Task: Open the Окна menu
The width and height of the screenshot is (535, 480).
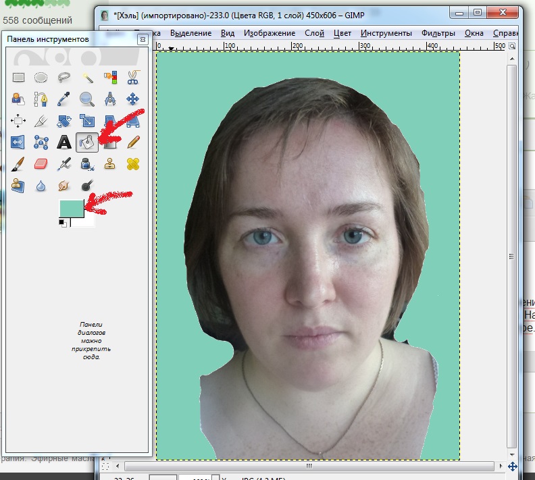Action: pos(474,33)
